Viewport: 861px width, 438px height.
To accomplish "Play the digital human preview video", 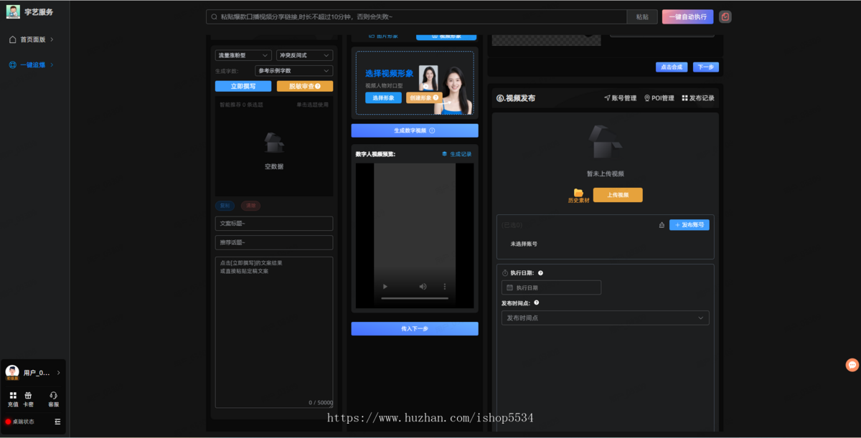I will click(385, 287).
